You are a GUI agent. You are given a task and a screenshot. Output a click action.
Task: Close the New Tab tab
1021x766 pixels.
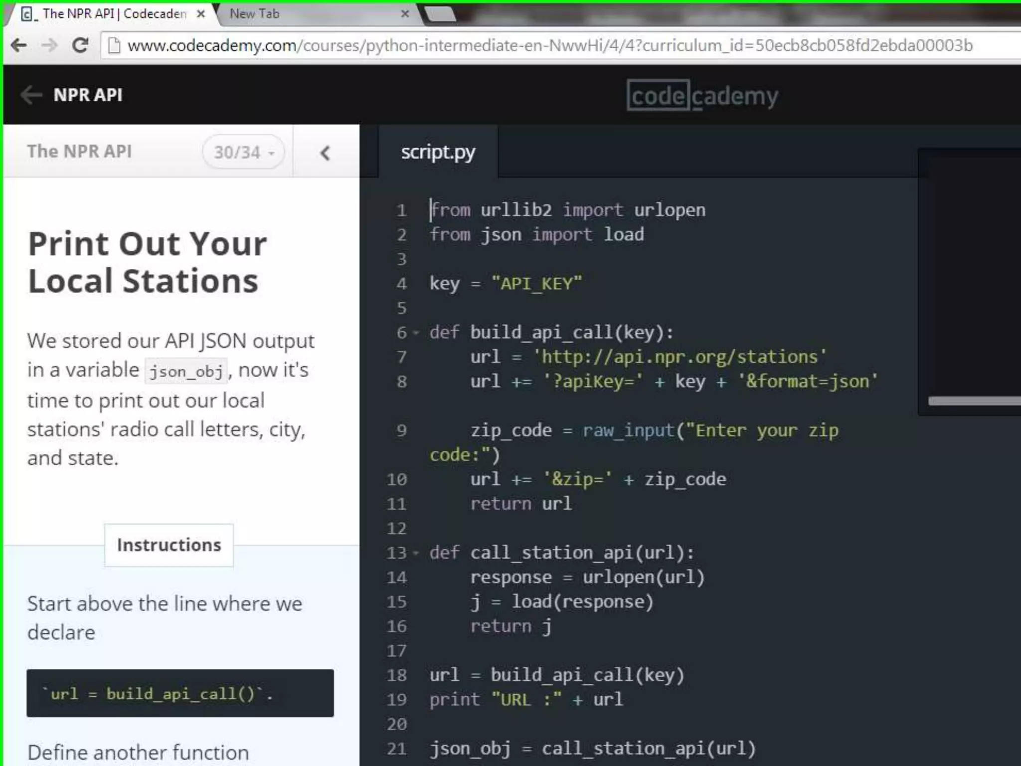tap(405, 13)
